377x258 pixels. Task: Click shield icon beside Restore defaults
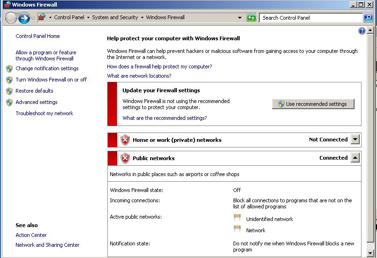9,91
